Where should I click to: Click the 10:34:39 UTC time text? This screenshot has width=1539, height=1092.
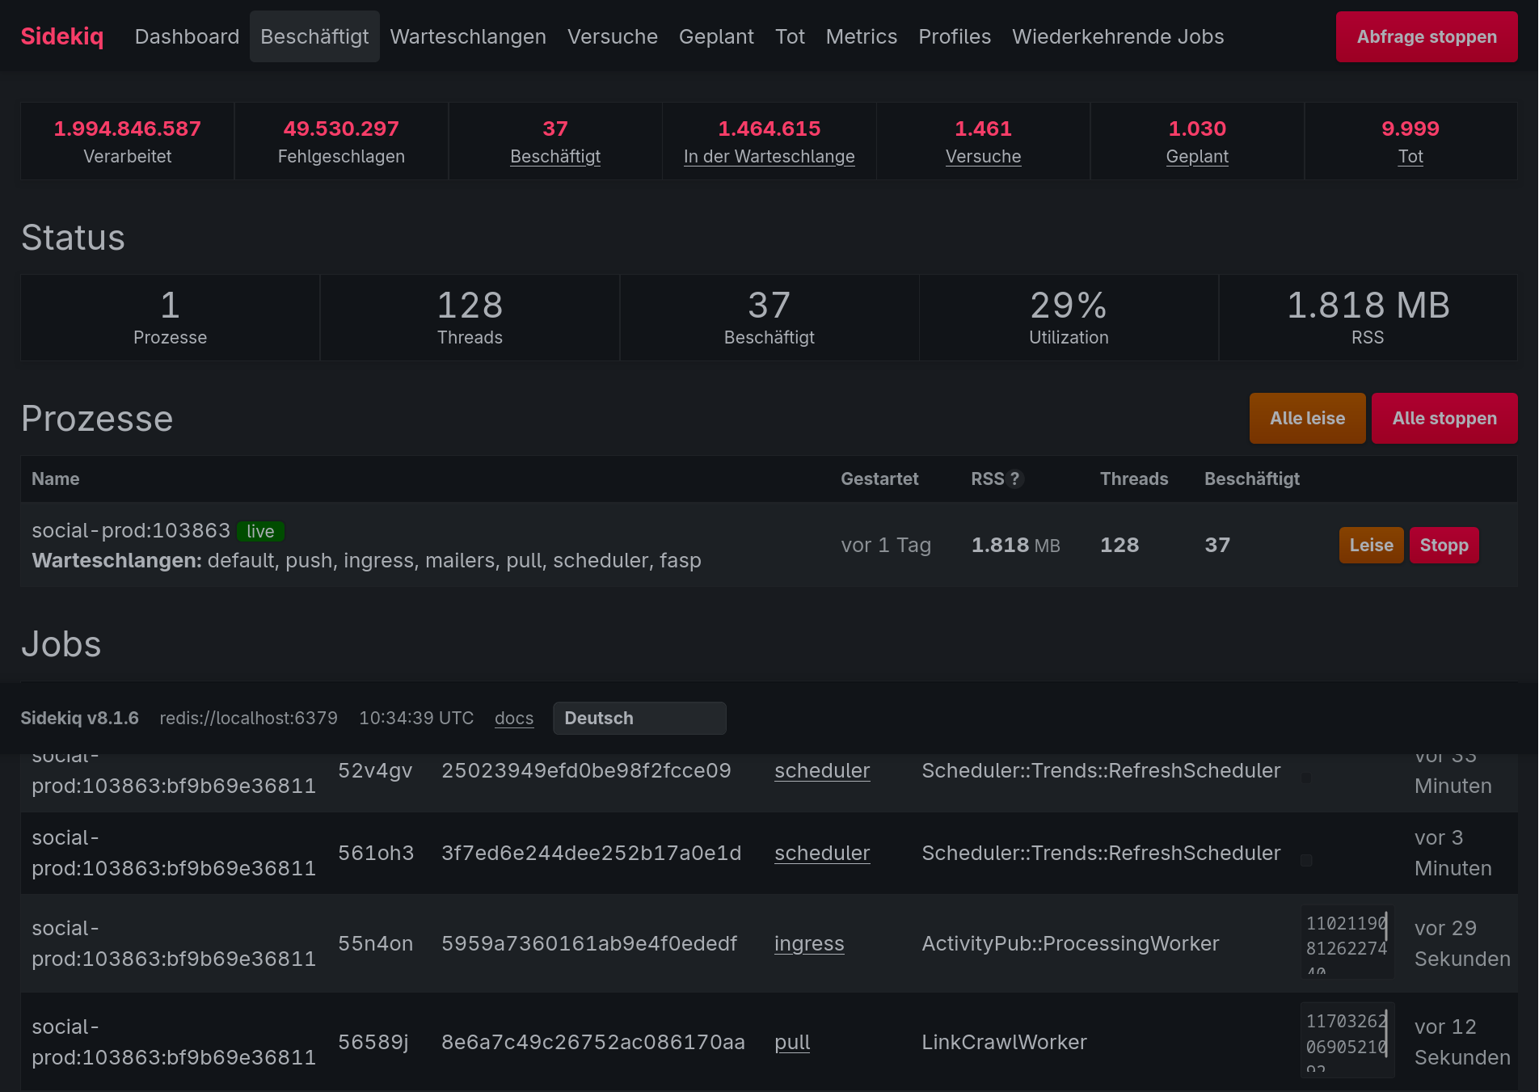[x=416, y=718]
